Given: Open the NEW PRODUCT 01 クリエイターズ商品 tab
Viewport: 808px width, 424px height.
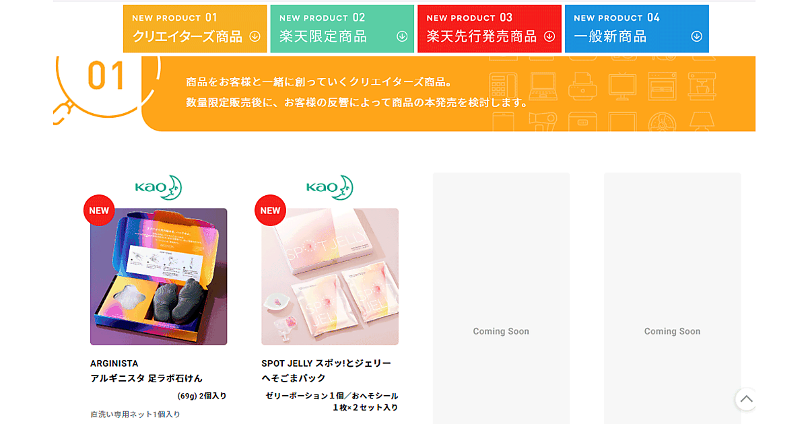Looking at the screenshot, I should coord(195,29).
